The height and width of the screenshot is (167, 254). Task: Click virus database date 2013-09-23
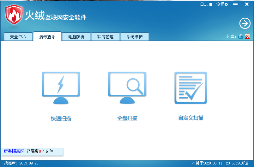point(29,163)
